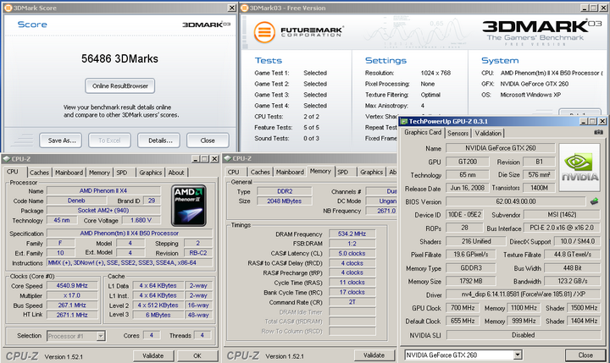The width and height of the screenshot is (610, 363).
Task: Switch to Sensors tab in GPU-Z
Action: coord(457,134)
